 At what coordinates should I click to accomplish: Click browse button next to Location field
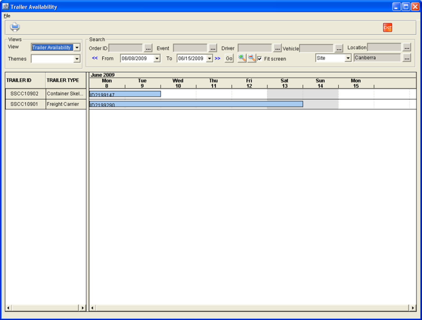[x=407, y=47]
